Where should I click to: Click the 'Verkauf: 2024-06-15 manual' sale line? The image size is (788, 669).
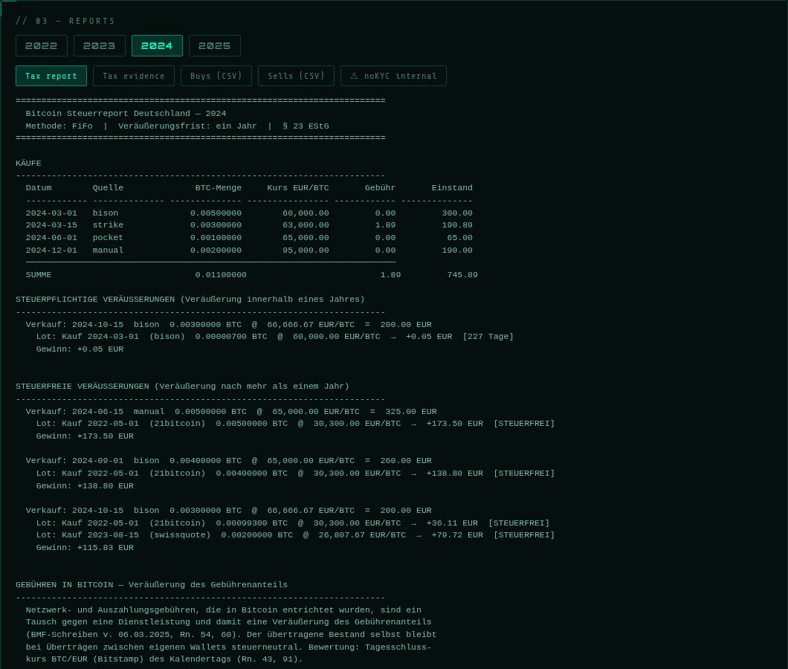point(232,412)
